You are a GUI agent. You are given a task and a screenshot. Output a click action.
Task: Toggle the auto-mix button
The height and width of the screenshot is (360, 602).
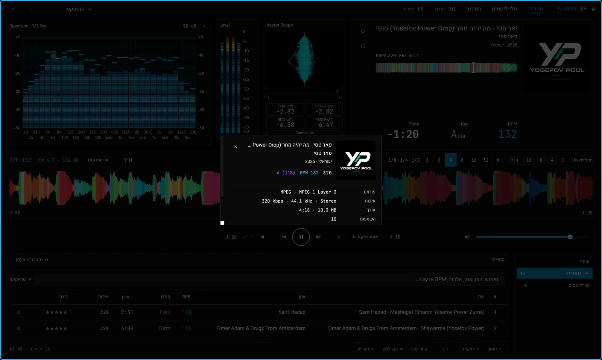[365, 237]
